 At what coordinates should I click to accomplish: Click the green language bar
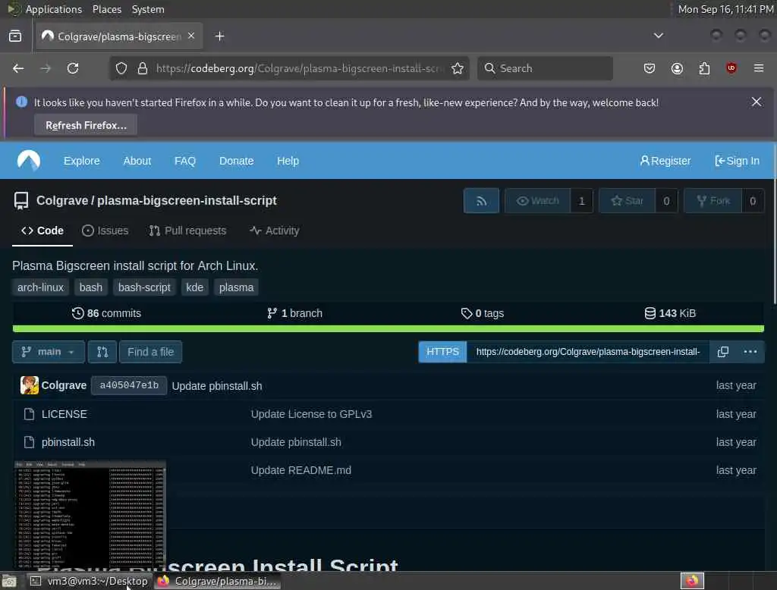click(388, 329)
